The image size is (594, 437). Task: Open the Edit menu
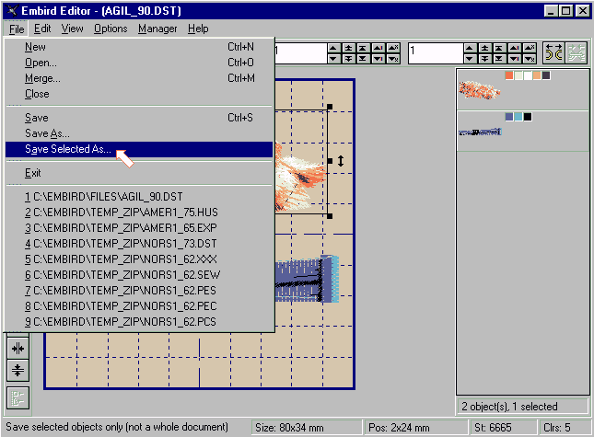pos(42,29)
